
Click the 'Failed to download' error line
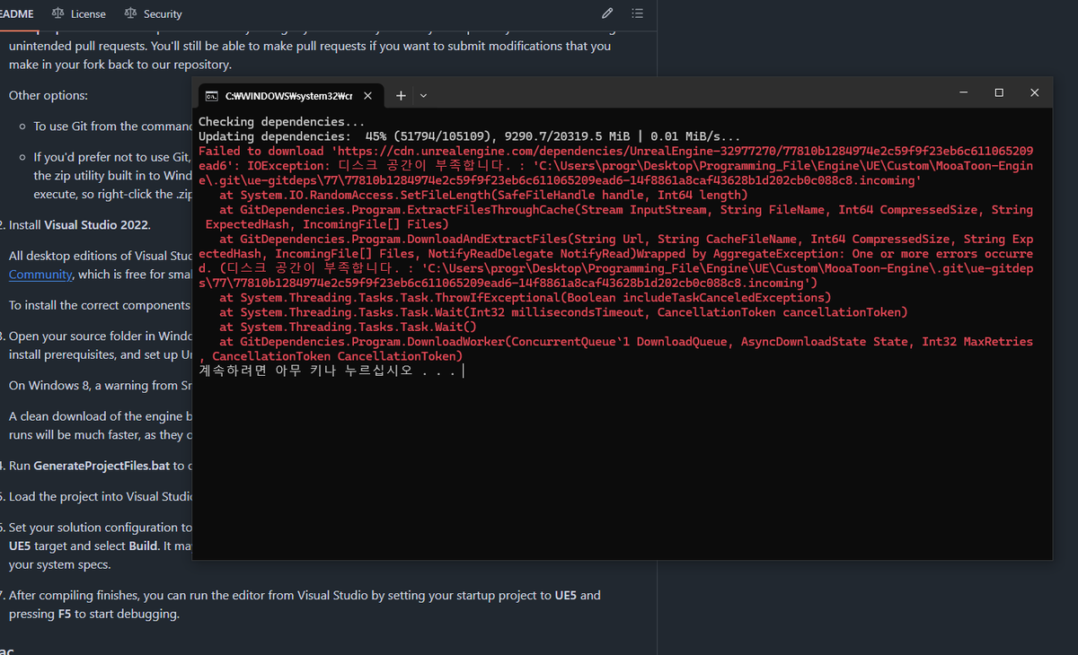(x=615, y=151)
